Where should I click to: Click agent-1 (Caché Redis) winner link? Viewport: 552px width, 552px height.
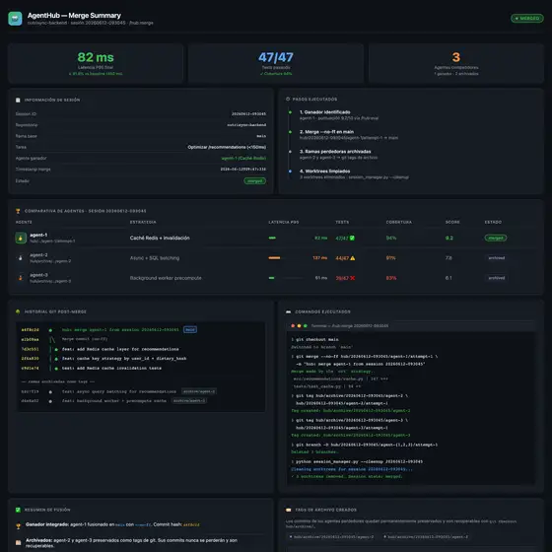click(x=243, y=159)
